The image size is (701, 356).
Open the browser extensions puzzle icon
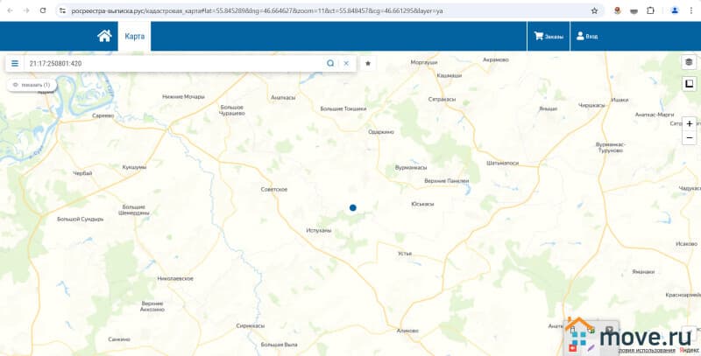coord(650,10)
